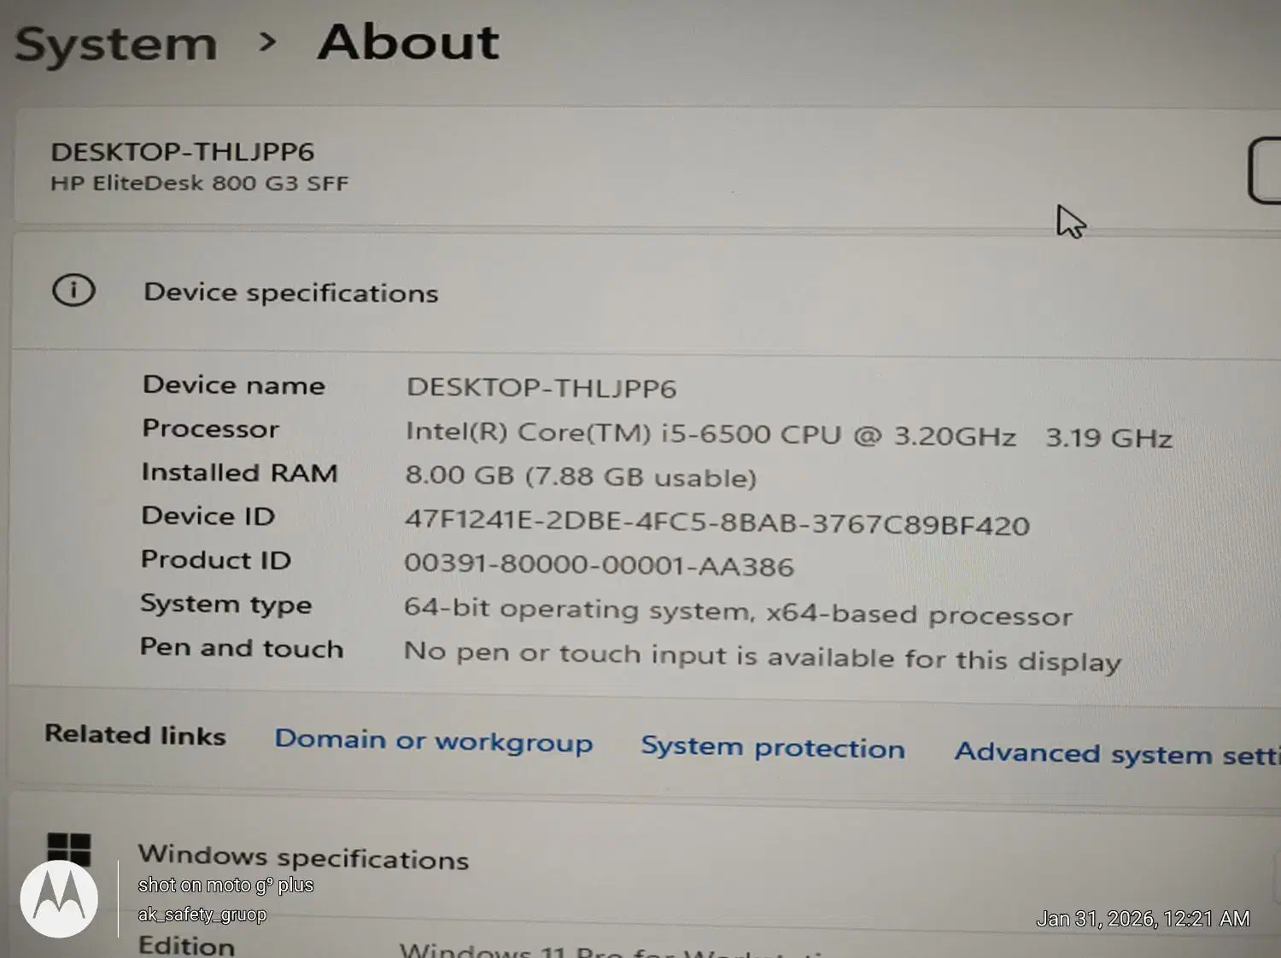Select the Product ID value 00391-80000-00001-AA386
This screenshot has width=1281, height=958.
pyautogui.click(x=599, y=565)
